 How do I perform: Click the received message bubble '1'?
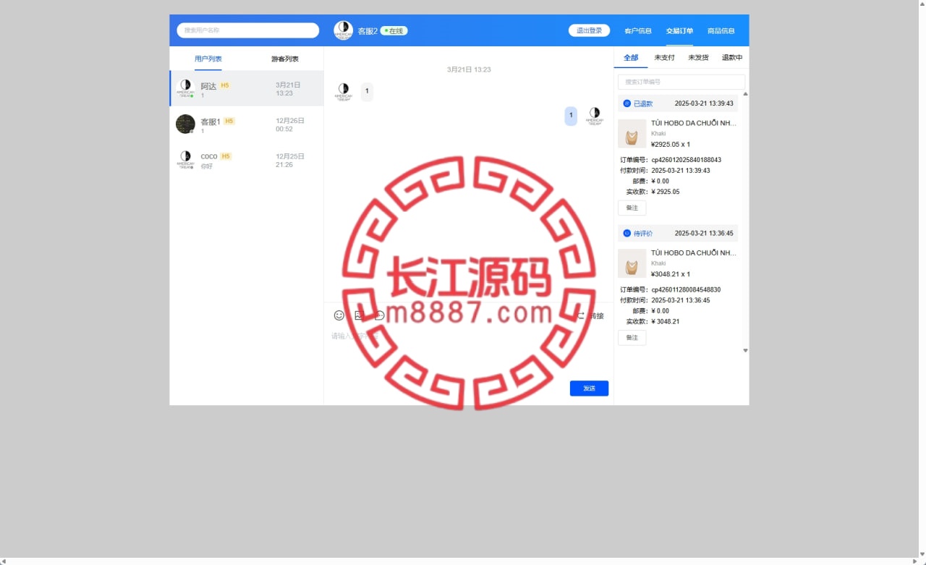(x=367, y=91)
